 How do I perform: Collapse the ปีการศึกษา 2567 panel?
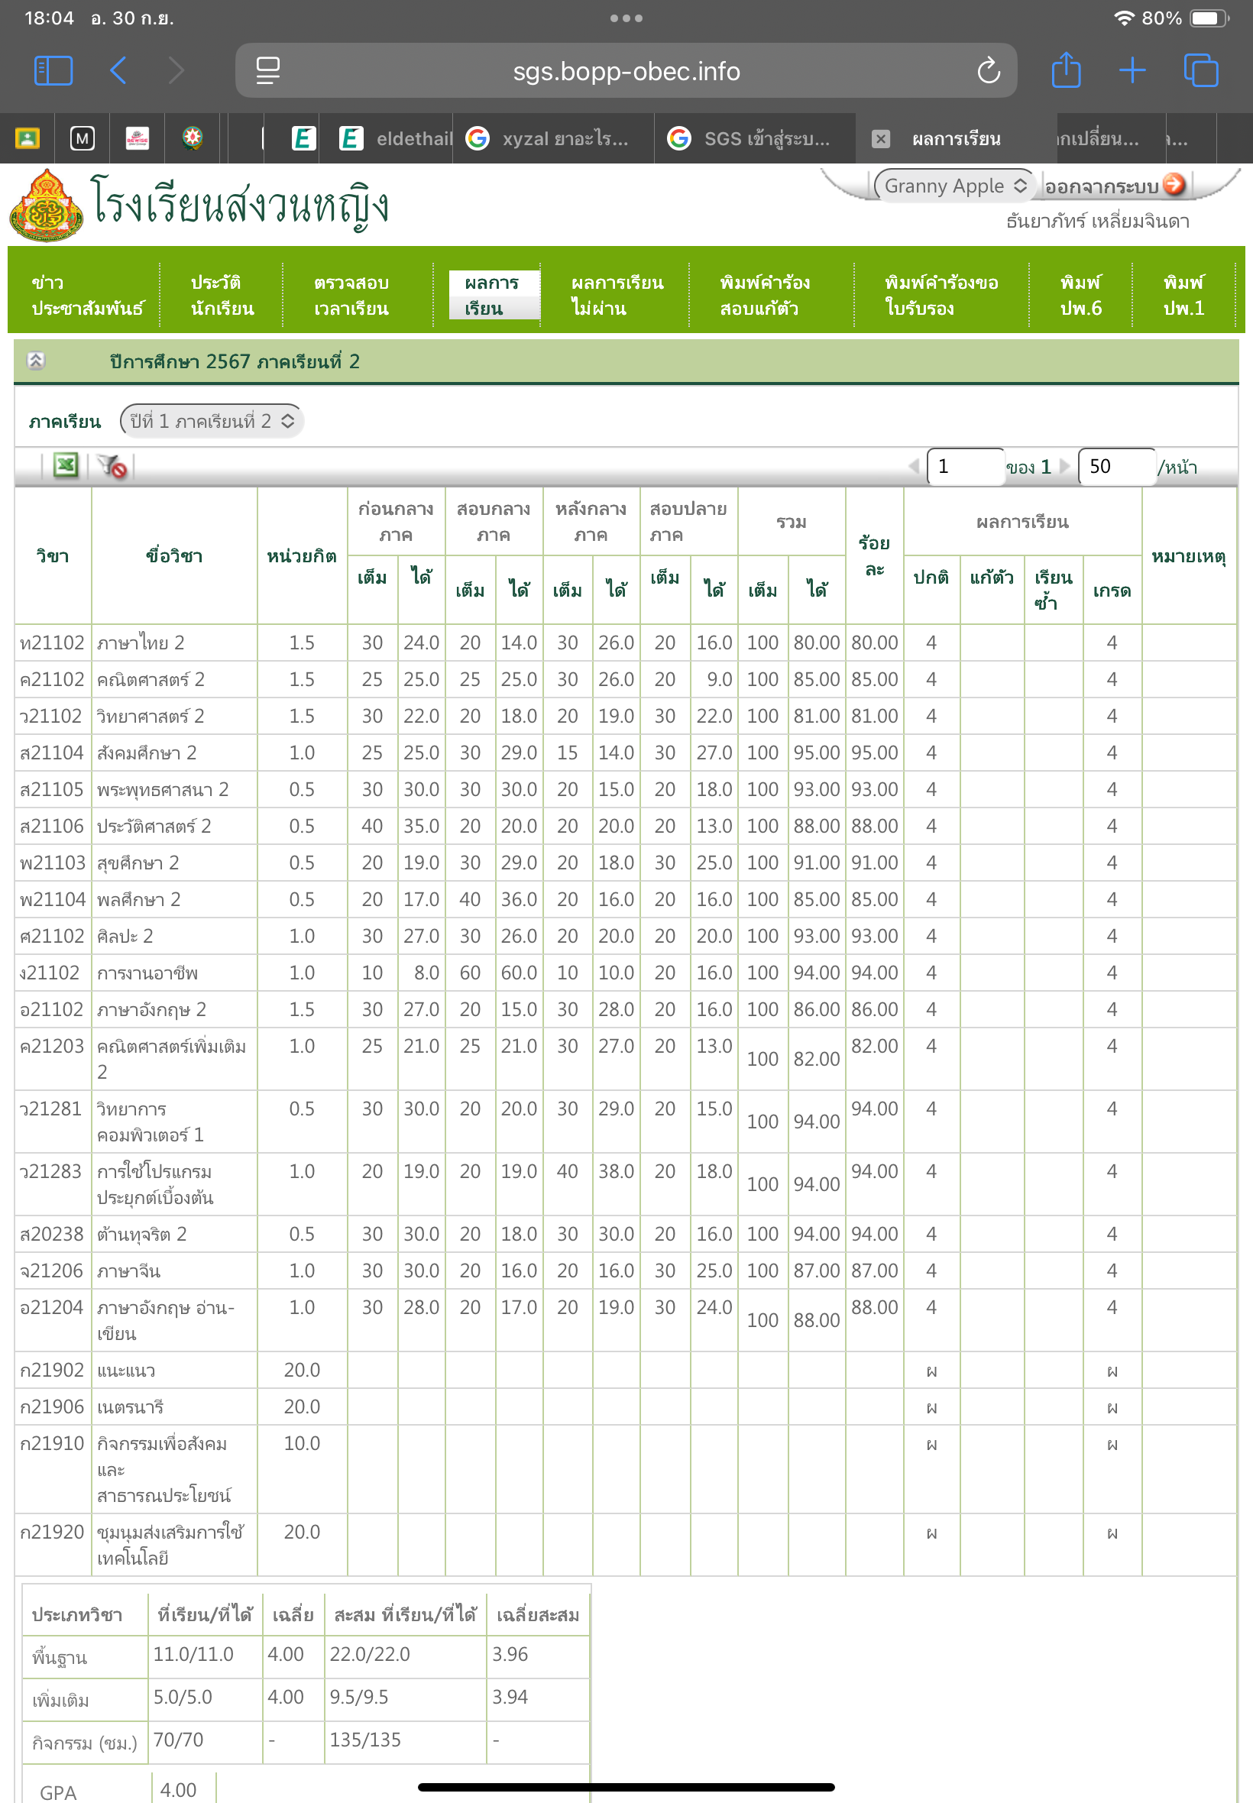(35, 361)
